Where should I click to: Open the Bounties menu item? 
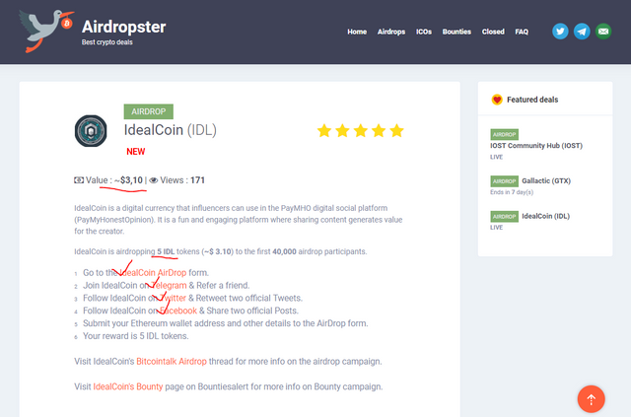[x=456, y=32]
